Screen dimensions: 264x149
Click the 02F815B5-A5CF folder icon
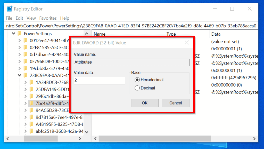pyautogui.click(x=26, y=48)
